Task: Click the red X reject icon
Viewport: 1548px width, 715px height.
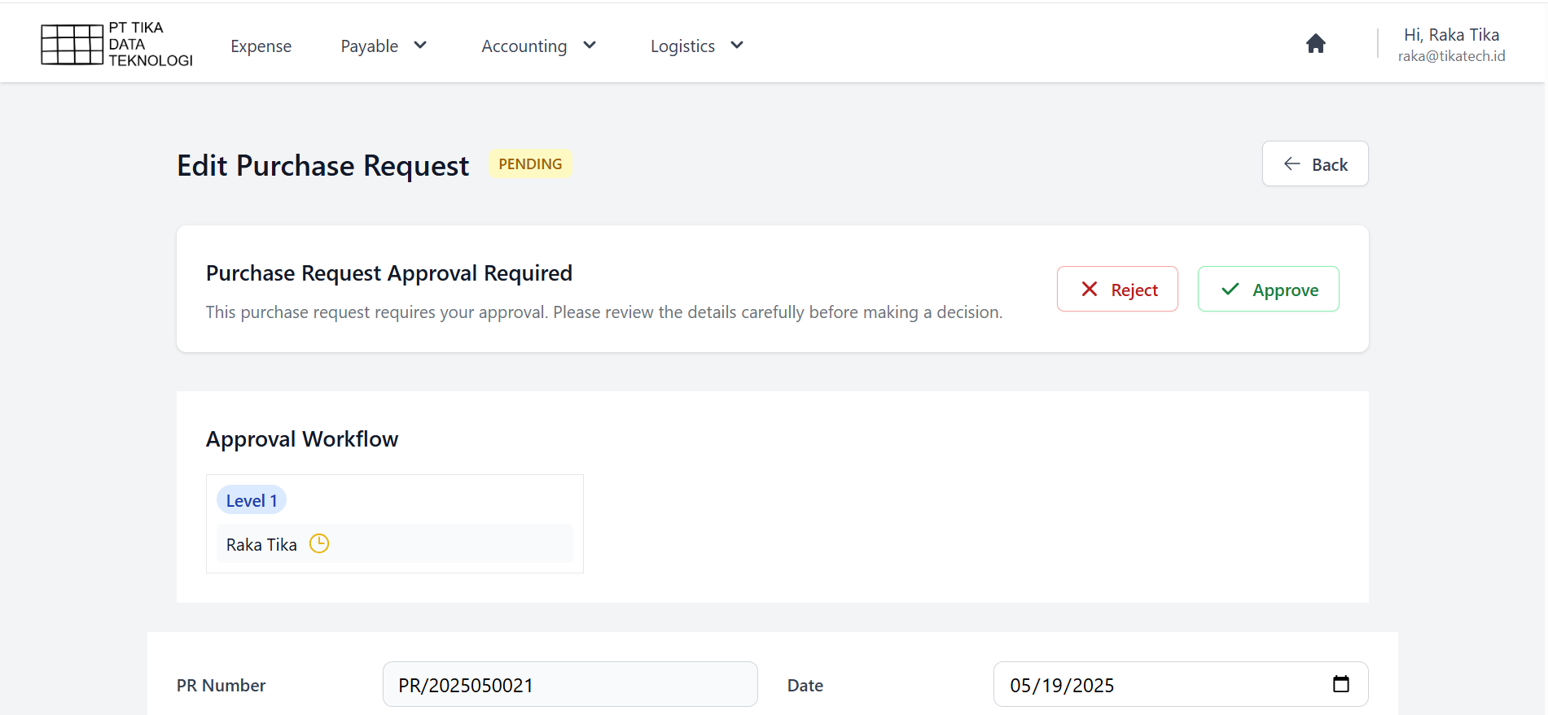Action: [1089, 290]
